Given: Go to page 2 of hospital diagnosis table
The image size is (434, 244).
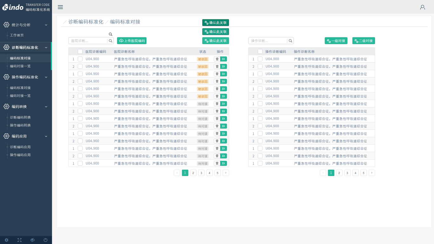Looking at the screenshot, I should (x=193, y=173).
